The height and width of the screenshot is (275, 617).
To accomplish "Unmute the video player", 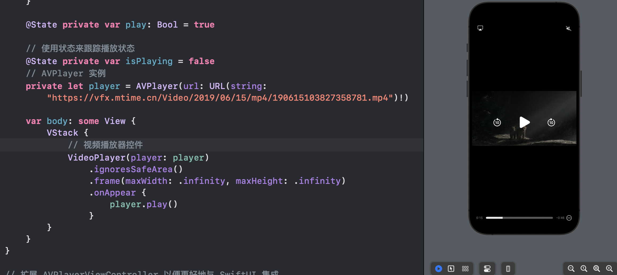I will coord(569,28).
